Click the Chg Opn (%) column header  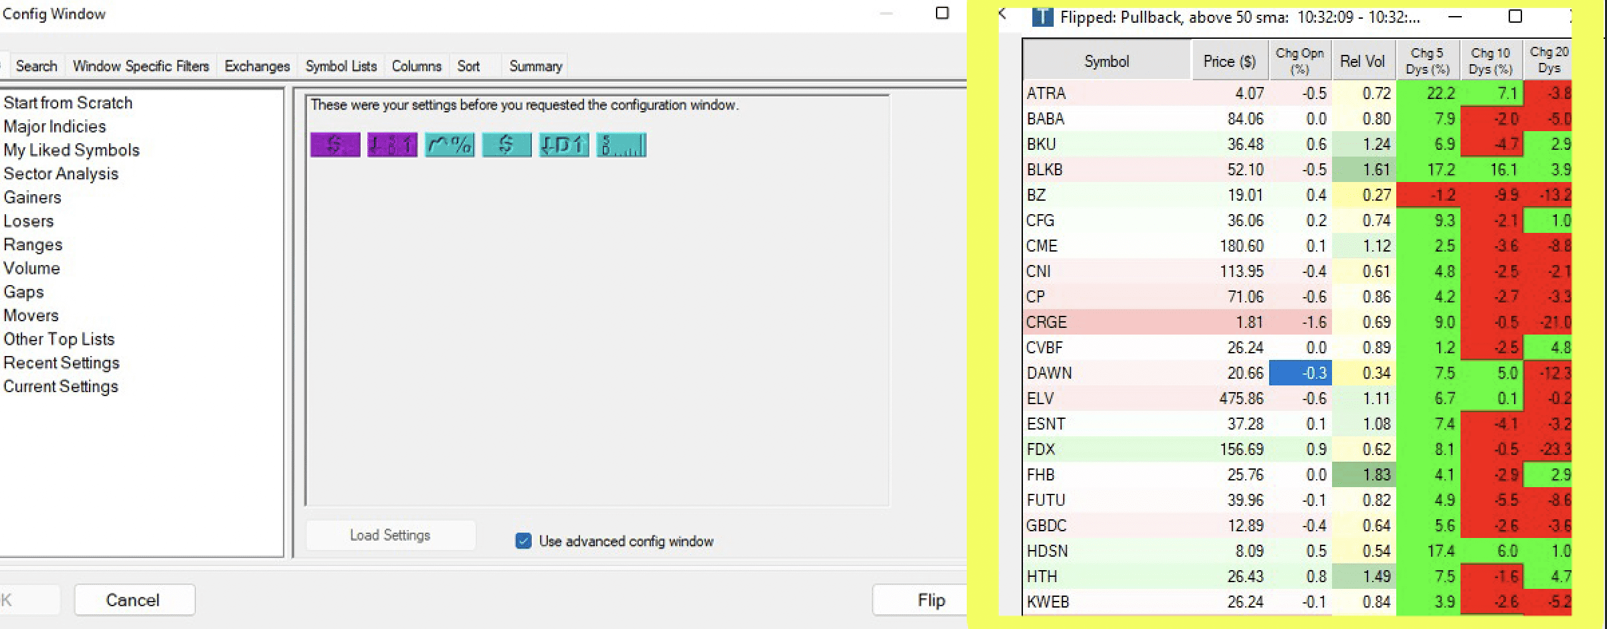(1299, 61)
